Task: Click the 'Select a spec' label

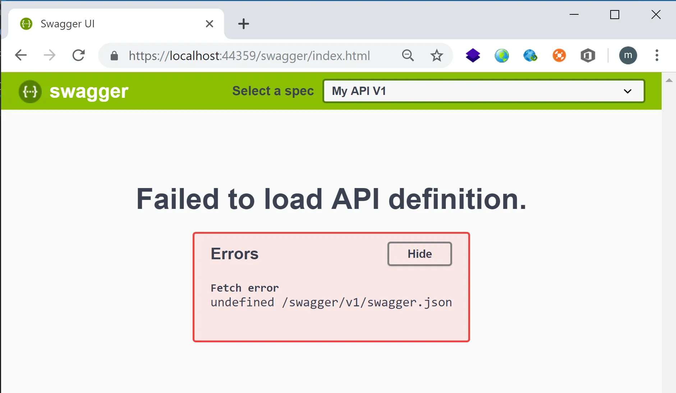Action: pyautogui.click(x=273, y=91)
